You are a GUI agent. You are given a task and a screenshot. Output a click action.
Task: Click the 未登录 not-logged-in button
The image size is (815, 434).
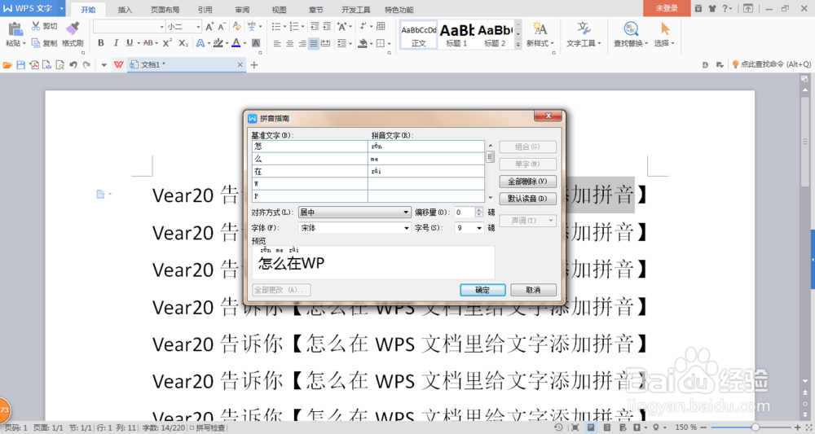click(x=667, y=8)
